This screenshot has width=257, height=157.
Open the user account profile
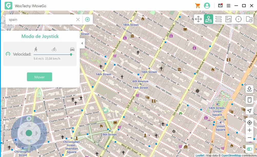(x=207, y=6)
